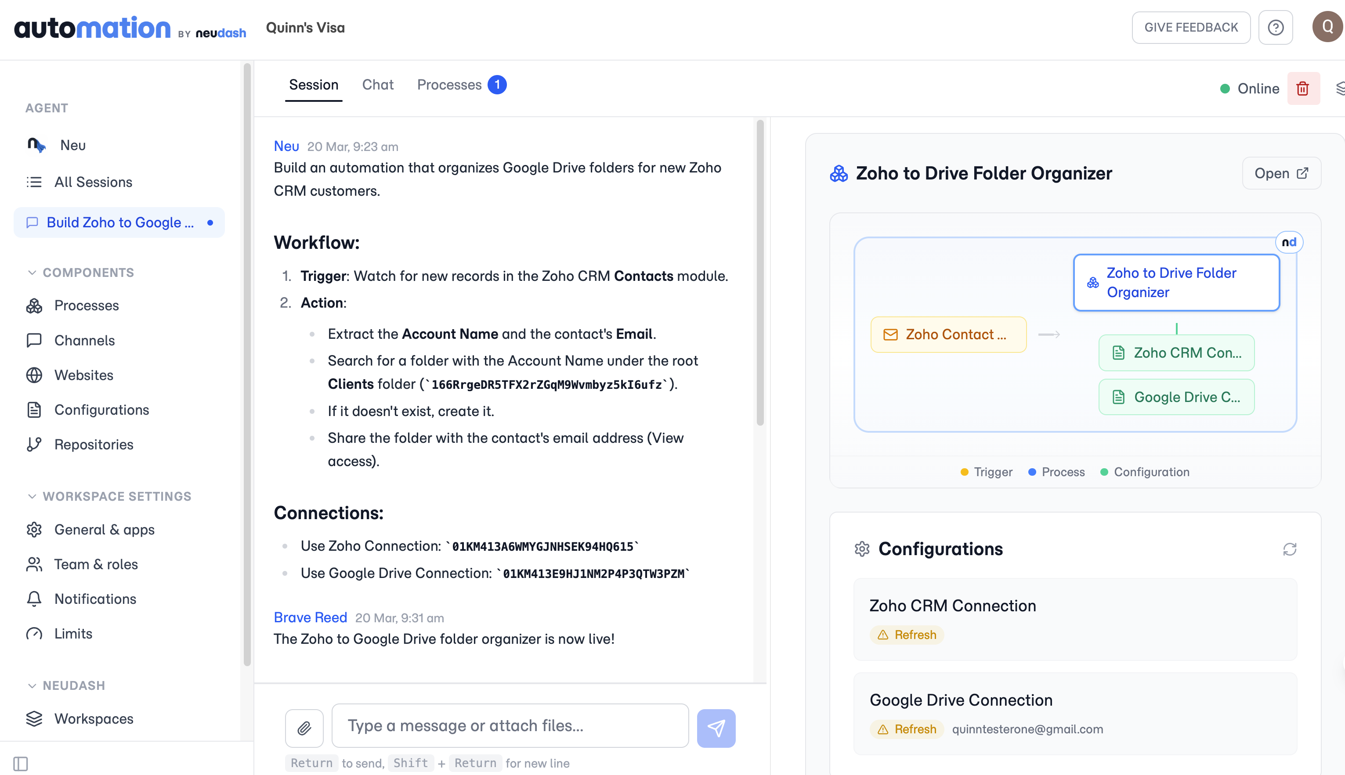Click Refresh under Zoho CRM Connection
1345x775 pixels.
click(907, 635)
